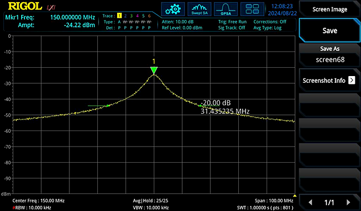Select trace 1 yellow box
Viewport: 361px width, 211px height.
119,16
